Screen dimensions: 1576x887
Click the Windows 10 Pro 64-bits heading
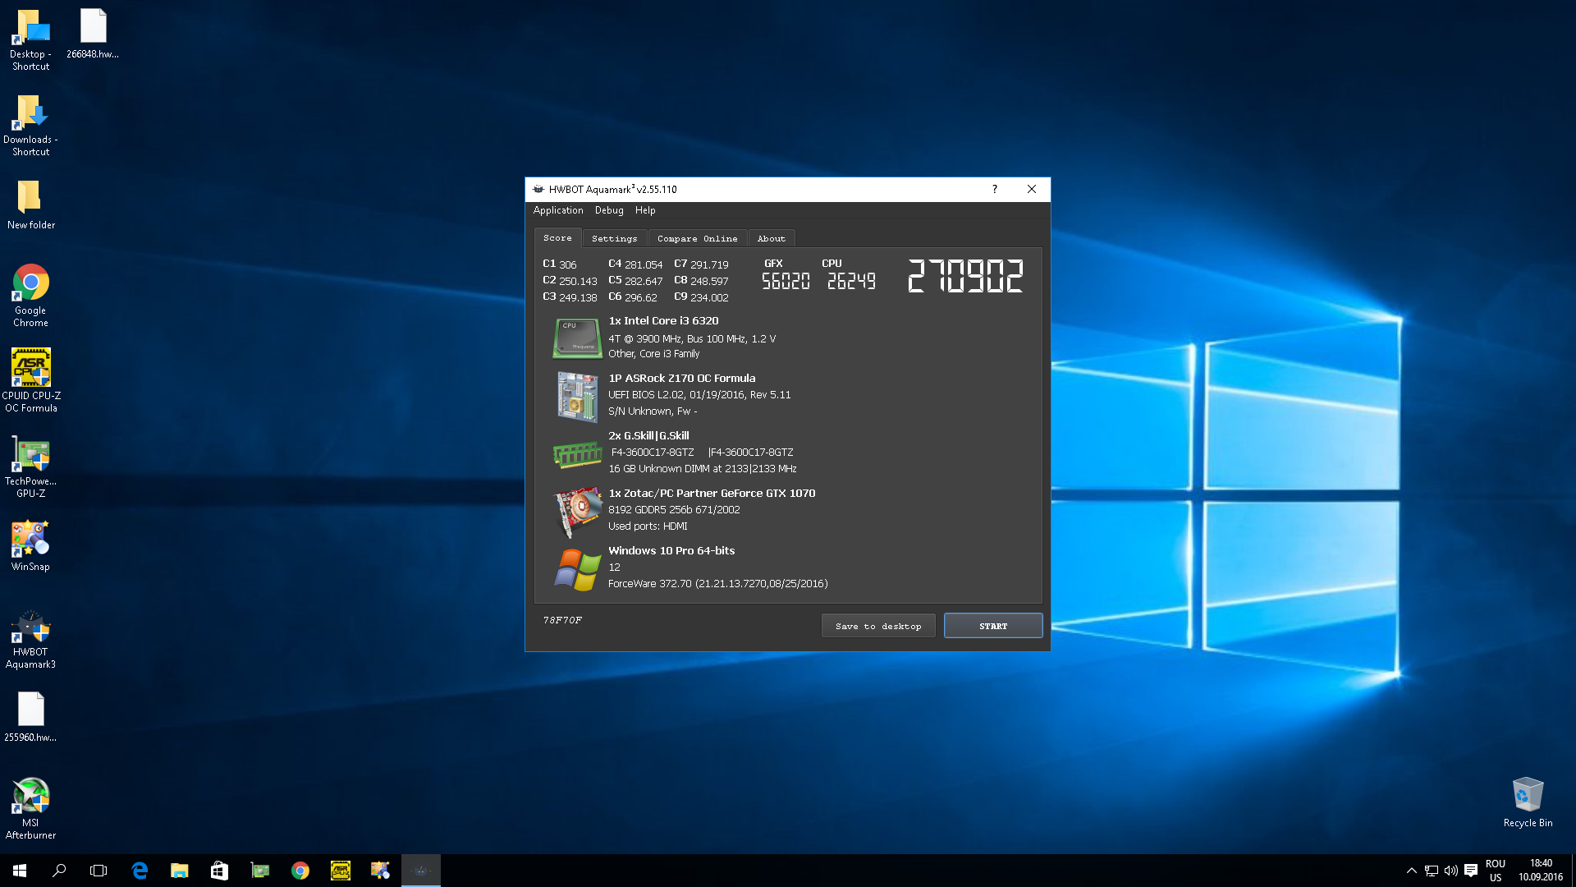click(x=671, y=551)
